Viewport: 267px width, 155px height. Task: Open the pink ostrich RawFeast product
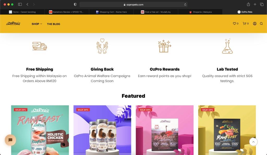click(x=165, y=130)
